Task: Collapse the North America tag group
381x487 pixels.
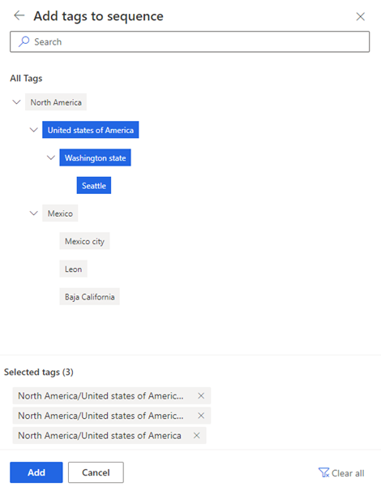Action: (16, 102)
